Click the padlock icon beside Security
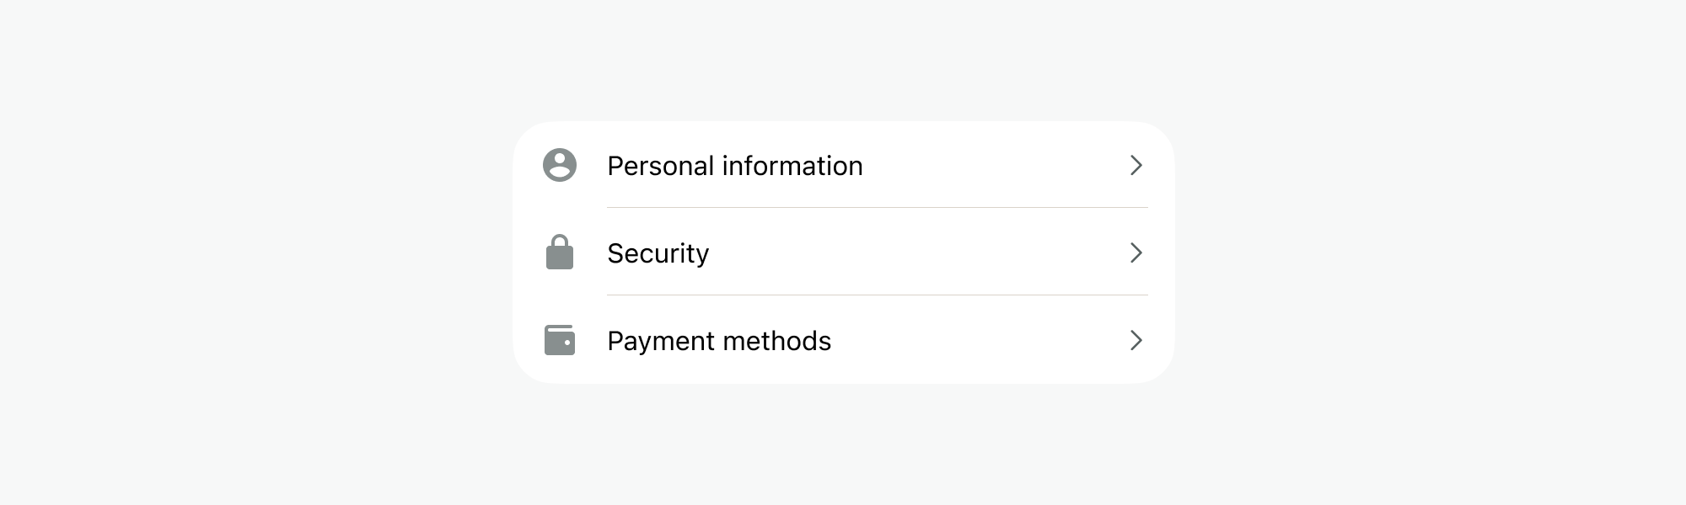Screen dimensions: 1686x505 click(560, 252)
